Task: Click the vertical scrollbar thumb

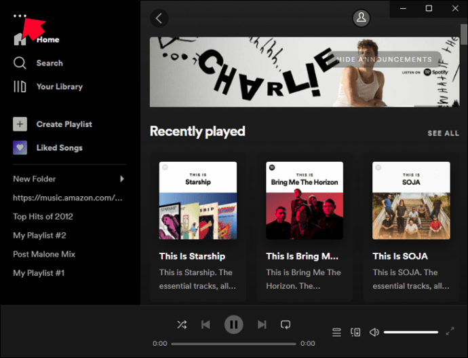Action: (x=463, y=35)
